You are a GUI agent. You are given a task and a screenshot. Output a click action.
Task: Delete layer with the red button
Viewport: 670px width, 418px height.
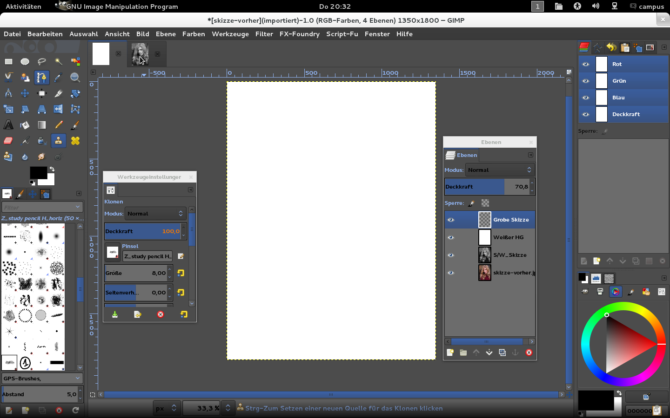coord(529,353)
